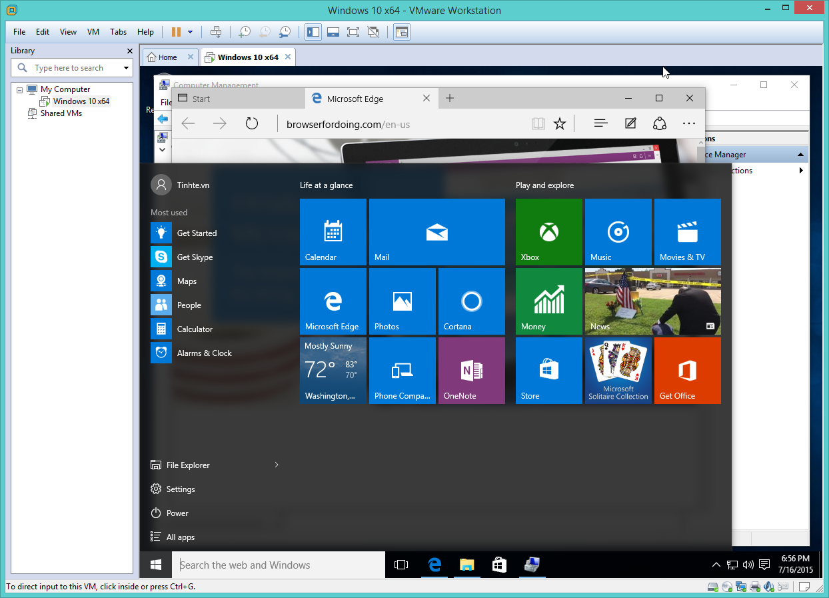The width and height of the screenshot is (829, 598).
Task: Open a new tab in Edge
Action: 450,99
